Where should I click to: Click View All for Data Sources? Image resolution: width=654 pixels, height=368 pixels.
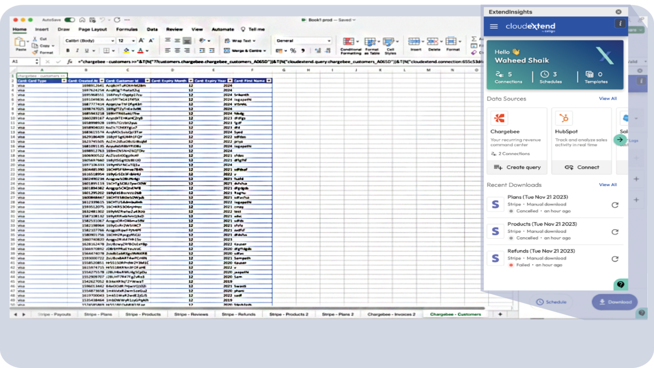[x=608, y=99]
